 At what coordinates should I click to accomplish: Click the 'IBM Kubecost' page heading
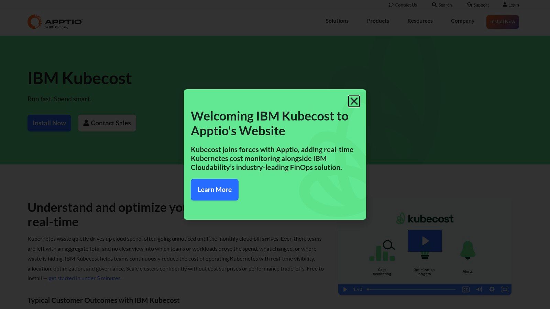(79, 78)
